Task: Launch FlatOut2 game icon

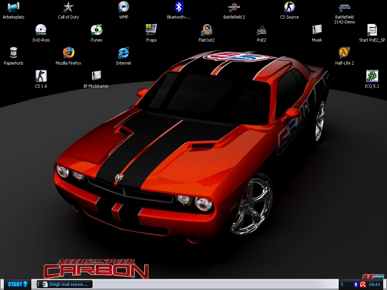Action: pyautogui.click(x=206, y=30)
